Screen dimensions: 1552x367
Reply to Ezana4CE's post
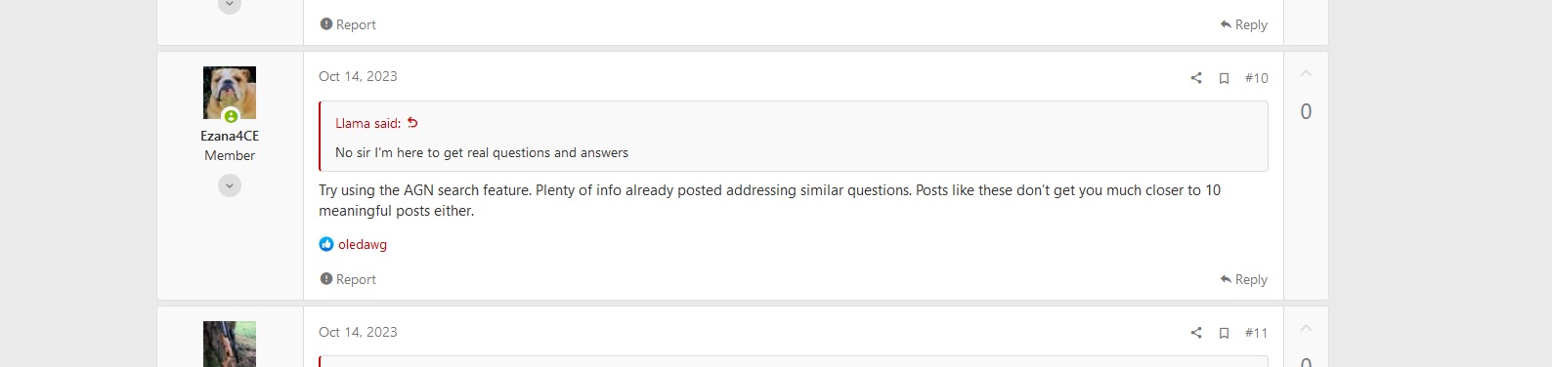pyautogui.click(x=1243, y=279)
